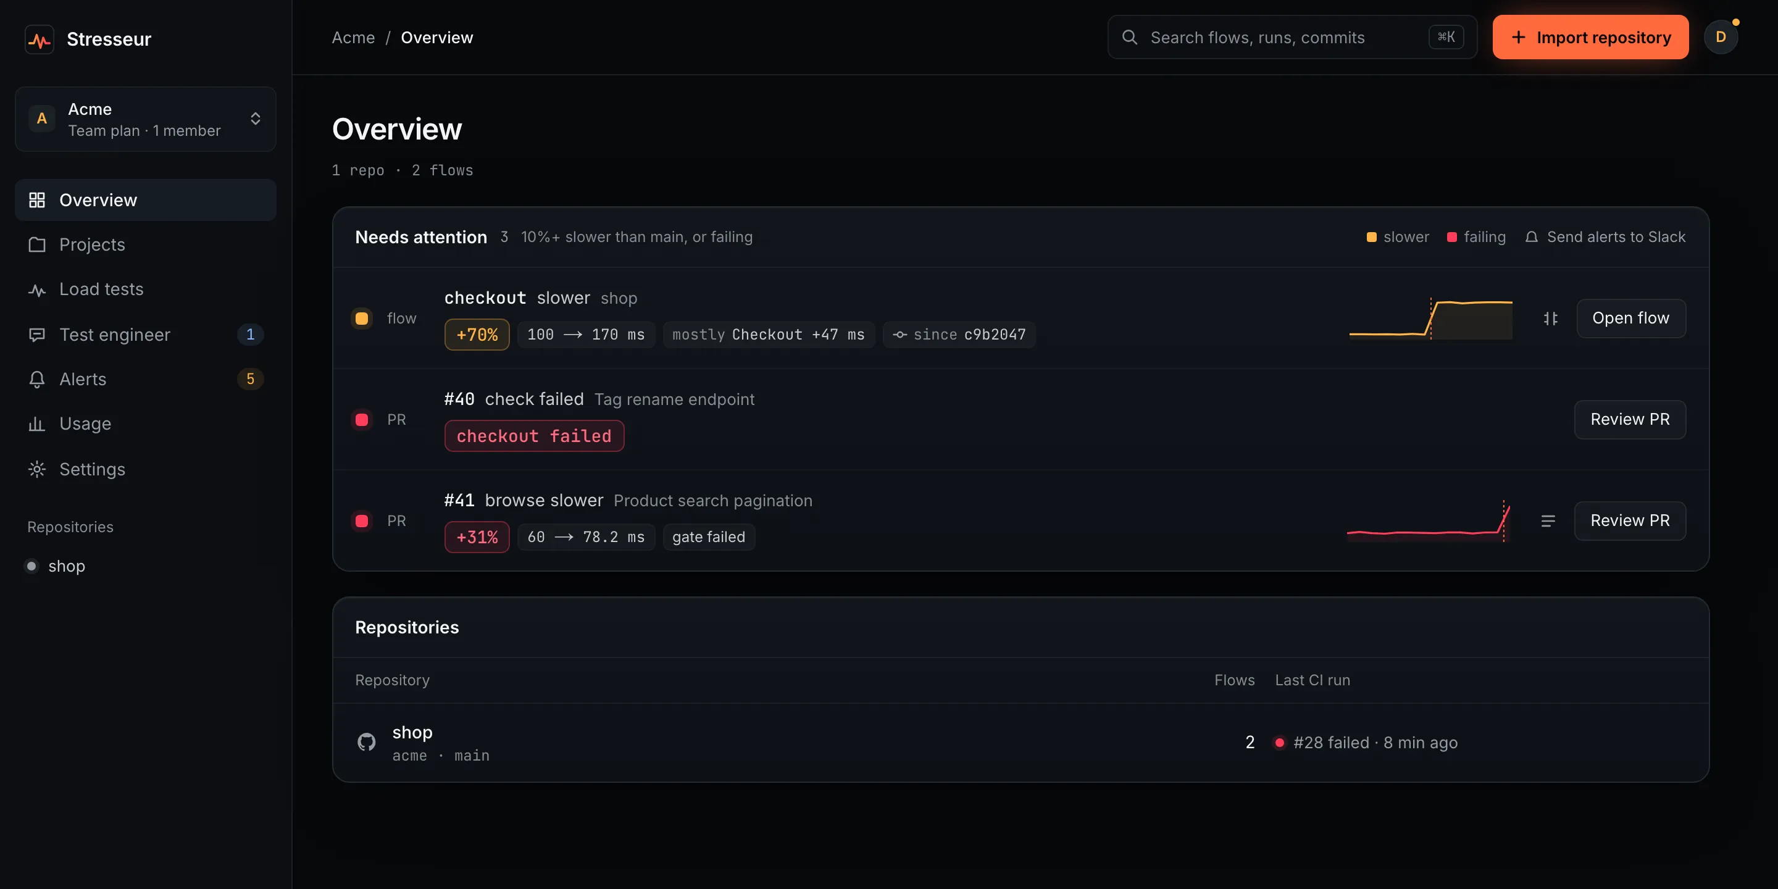Open Load tests in the sidebar

pos(146,289)
